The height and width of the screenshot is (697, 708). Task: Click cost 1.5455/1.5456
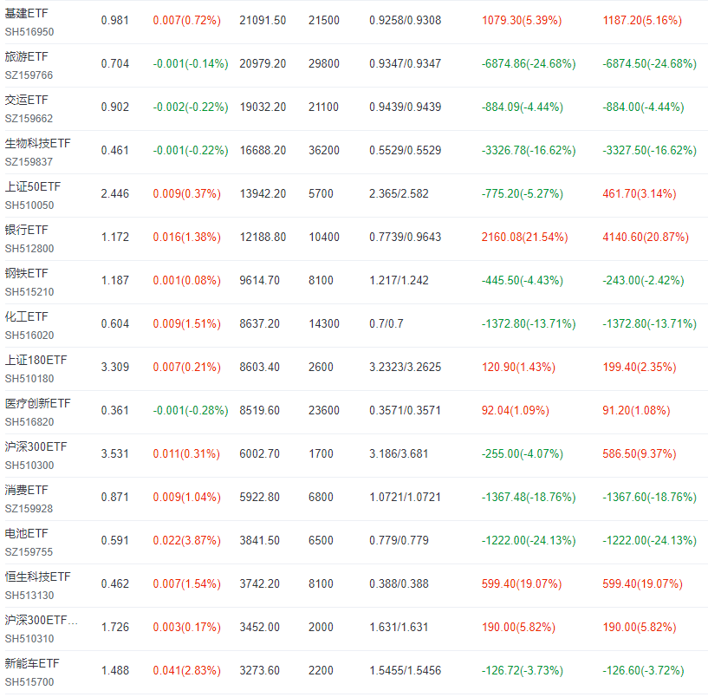[x=405, y=671]
